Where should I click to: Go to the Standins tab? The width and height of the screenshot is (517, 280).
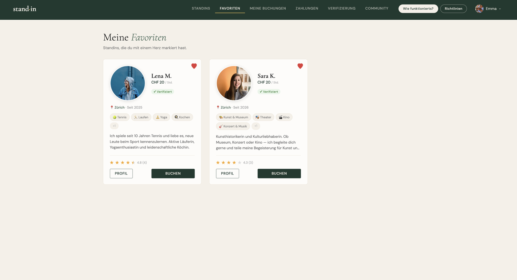pyautogui.click(x=201, y=8)
